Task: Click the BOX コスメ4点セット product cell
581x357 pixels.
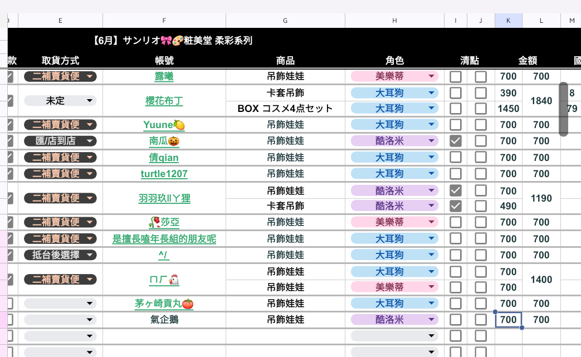Action: coord(285,109)
